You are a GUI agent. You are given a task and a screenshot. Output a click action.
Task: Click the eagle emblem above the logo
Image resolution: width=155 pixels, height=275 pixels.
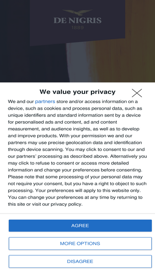pyautogui.click(x=78, y=12)
